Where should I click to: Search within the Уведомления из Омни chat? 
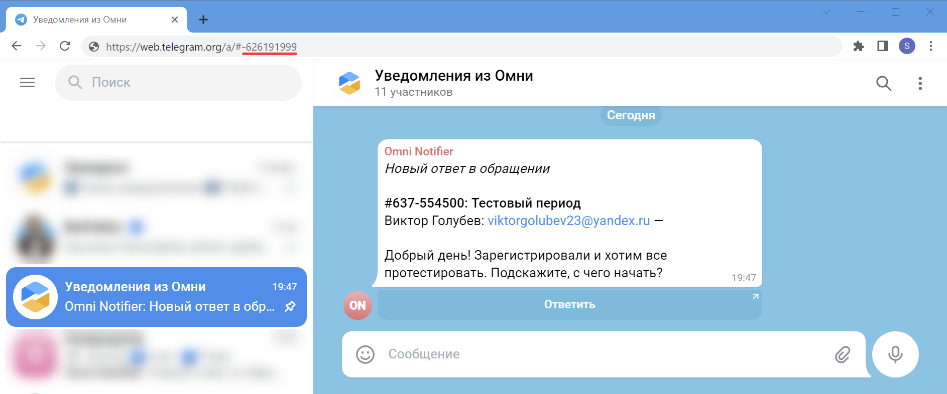(884, 83)
